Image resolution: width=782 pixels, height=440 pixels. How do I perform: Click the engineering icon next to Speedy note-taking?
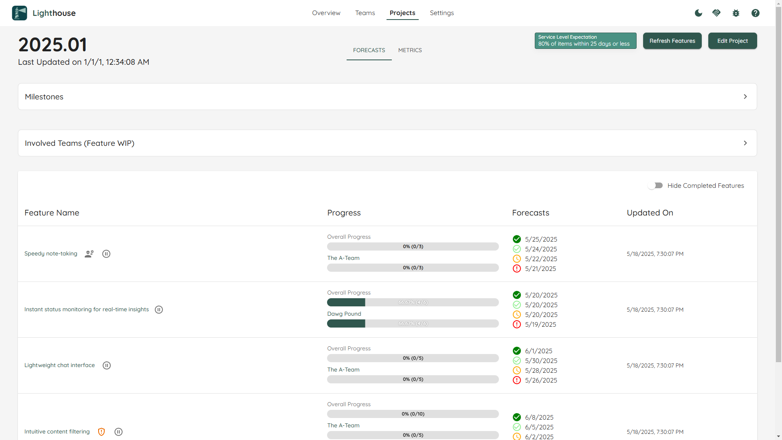coord(89,253)
